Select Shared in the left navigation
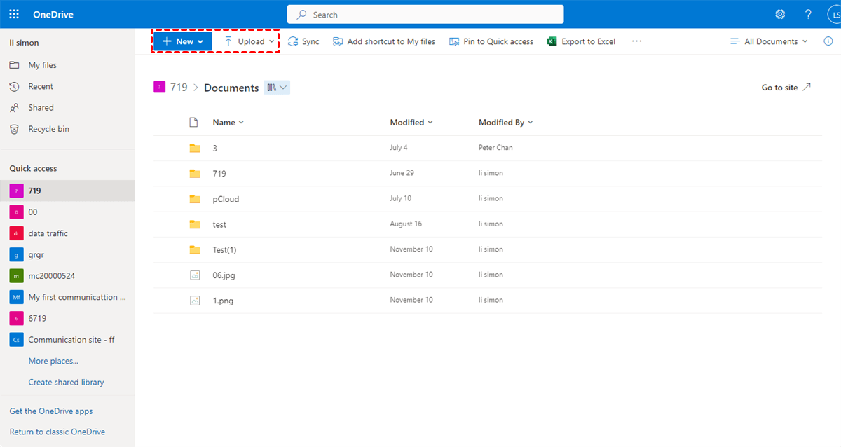The image size is (841, 447). pyautogui.click(x=41, y=108)
